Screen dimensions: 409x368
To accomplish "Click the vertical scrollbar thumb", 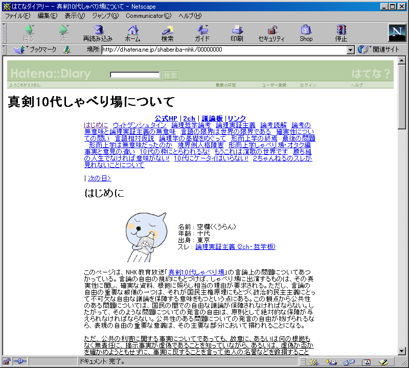I will click(402, 97).
